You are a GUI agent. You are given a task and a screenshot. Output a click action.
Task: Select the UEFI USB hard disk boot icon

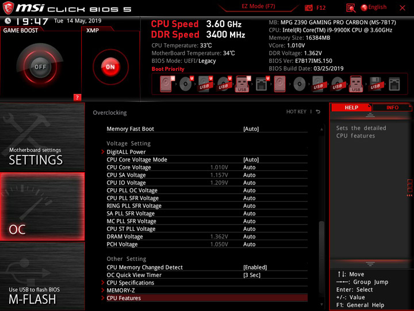point(205,84)
